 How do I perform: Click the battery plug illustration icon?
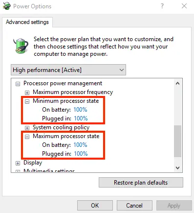tap(21, 46)
